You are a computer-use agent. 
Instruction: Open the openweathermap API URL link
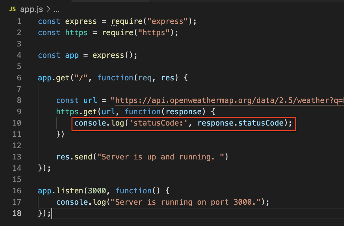[229, 100]
